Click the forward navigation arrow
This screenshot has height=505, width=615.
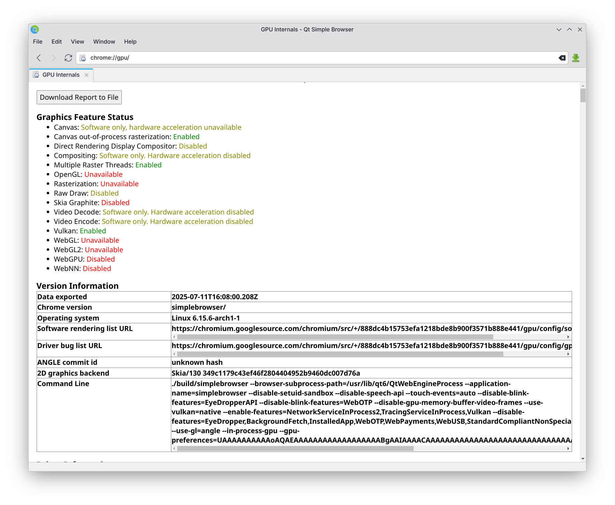[53, 58]
